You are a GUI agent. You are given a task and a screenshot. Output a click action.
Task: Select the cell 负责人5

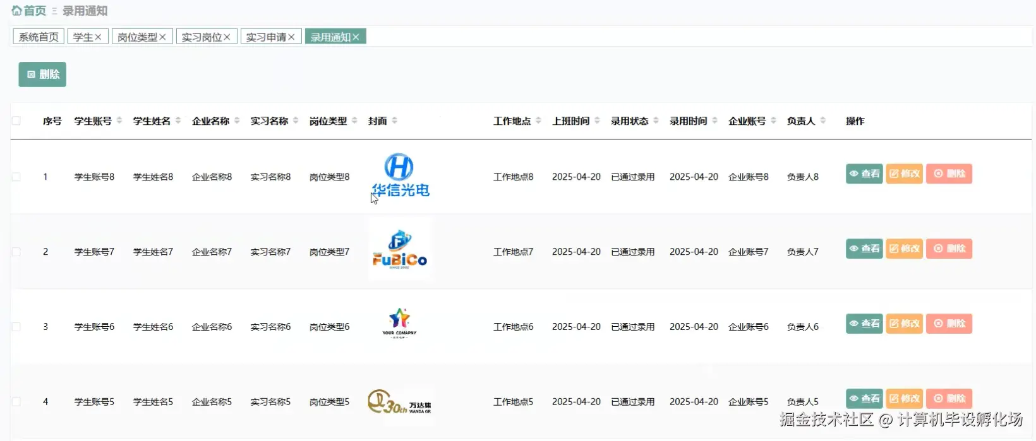802,402
